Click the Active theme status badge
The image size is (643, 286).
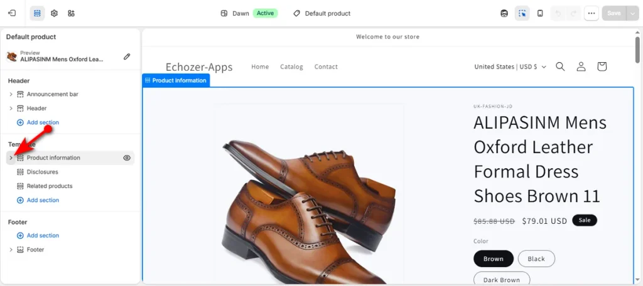(x=266, y=13)
